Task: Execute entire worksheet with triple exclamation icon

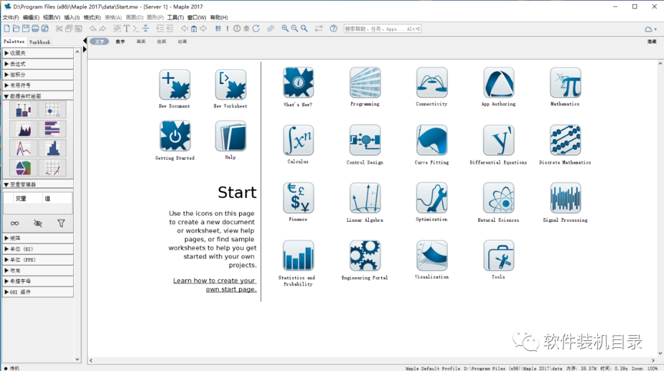Action: click(x=218, y=29)
